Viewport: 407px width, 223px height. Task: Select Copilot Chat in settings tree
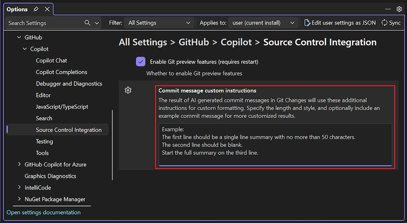51,61
